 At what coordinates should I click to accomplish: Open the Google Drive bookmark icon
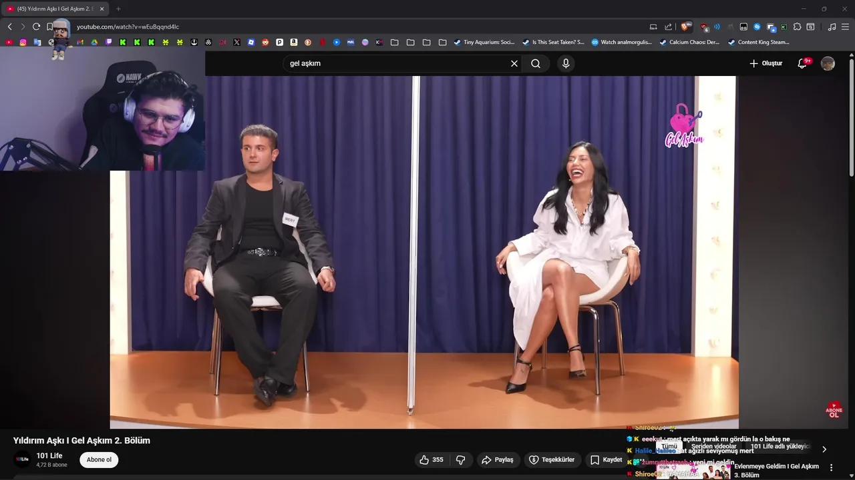pyautogui.click(x=94, y=42)
